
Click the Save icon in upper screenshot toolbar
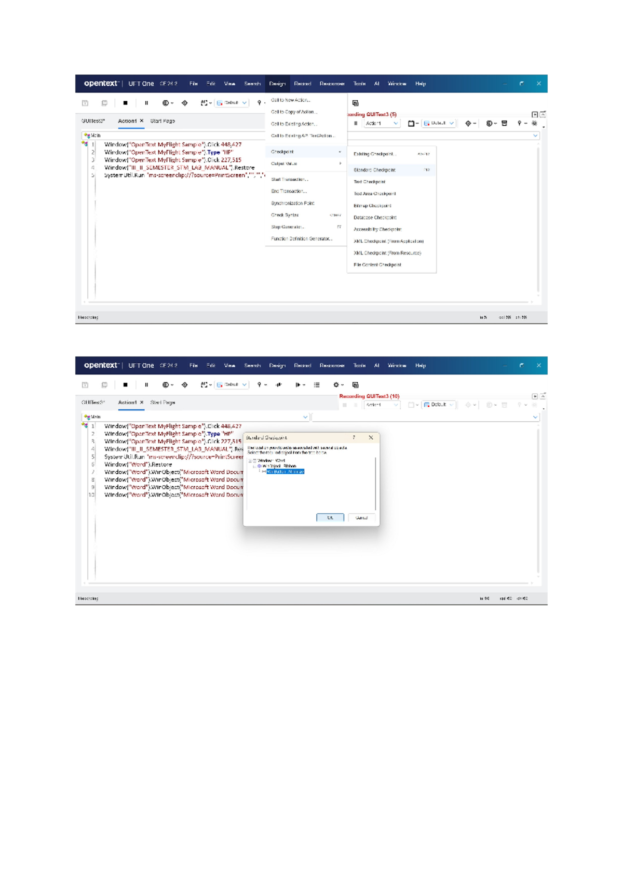(85, 103)
